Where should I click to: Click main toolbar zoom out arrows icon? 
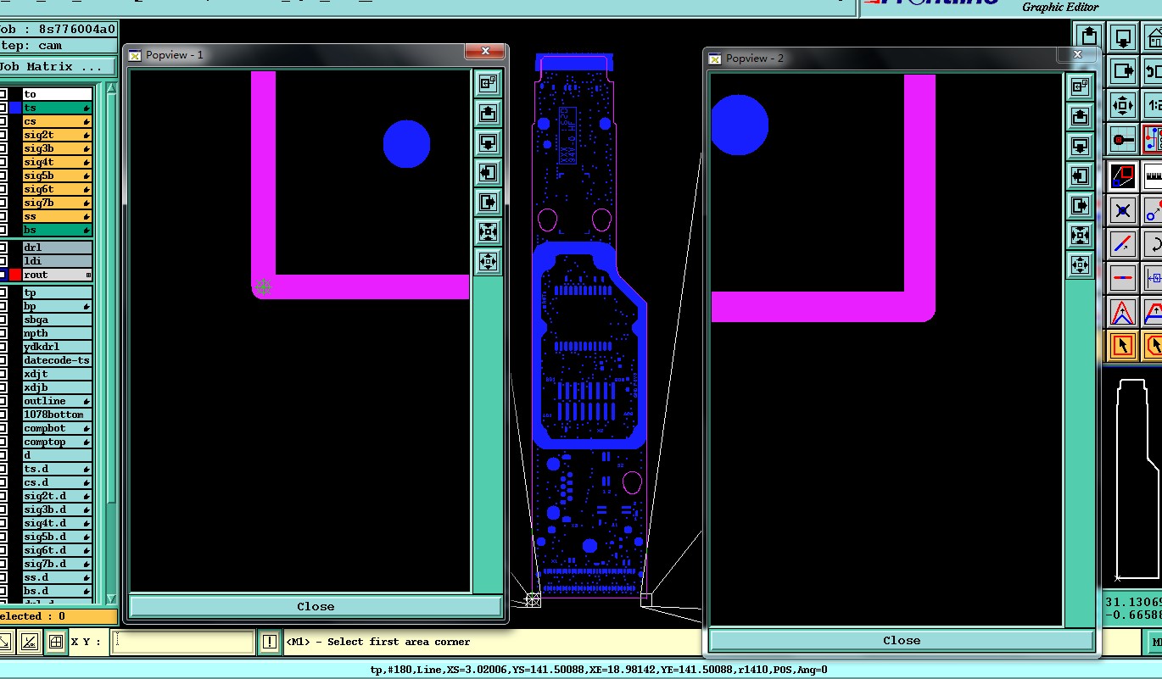coord(1123,105)
